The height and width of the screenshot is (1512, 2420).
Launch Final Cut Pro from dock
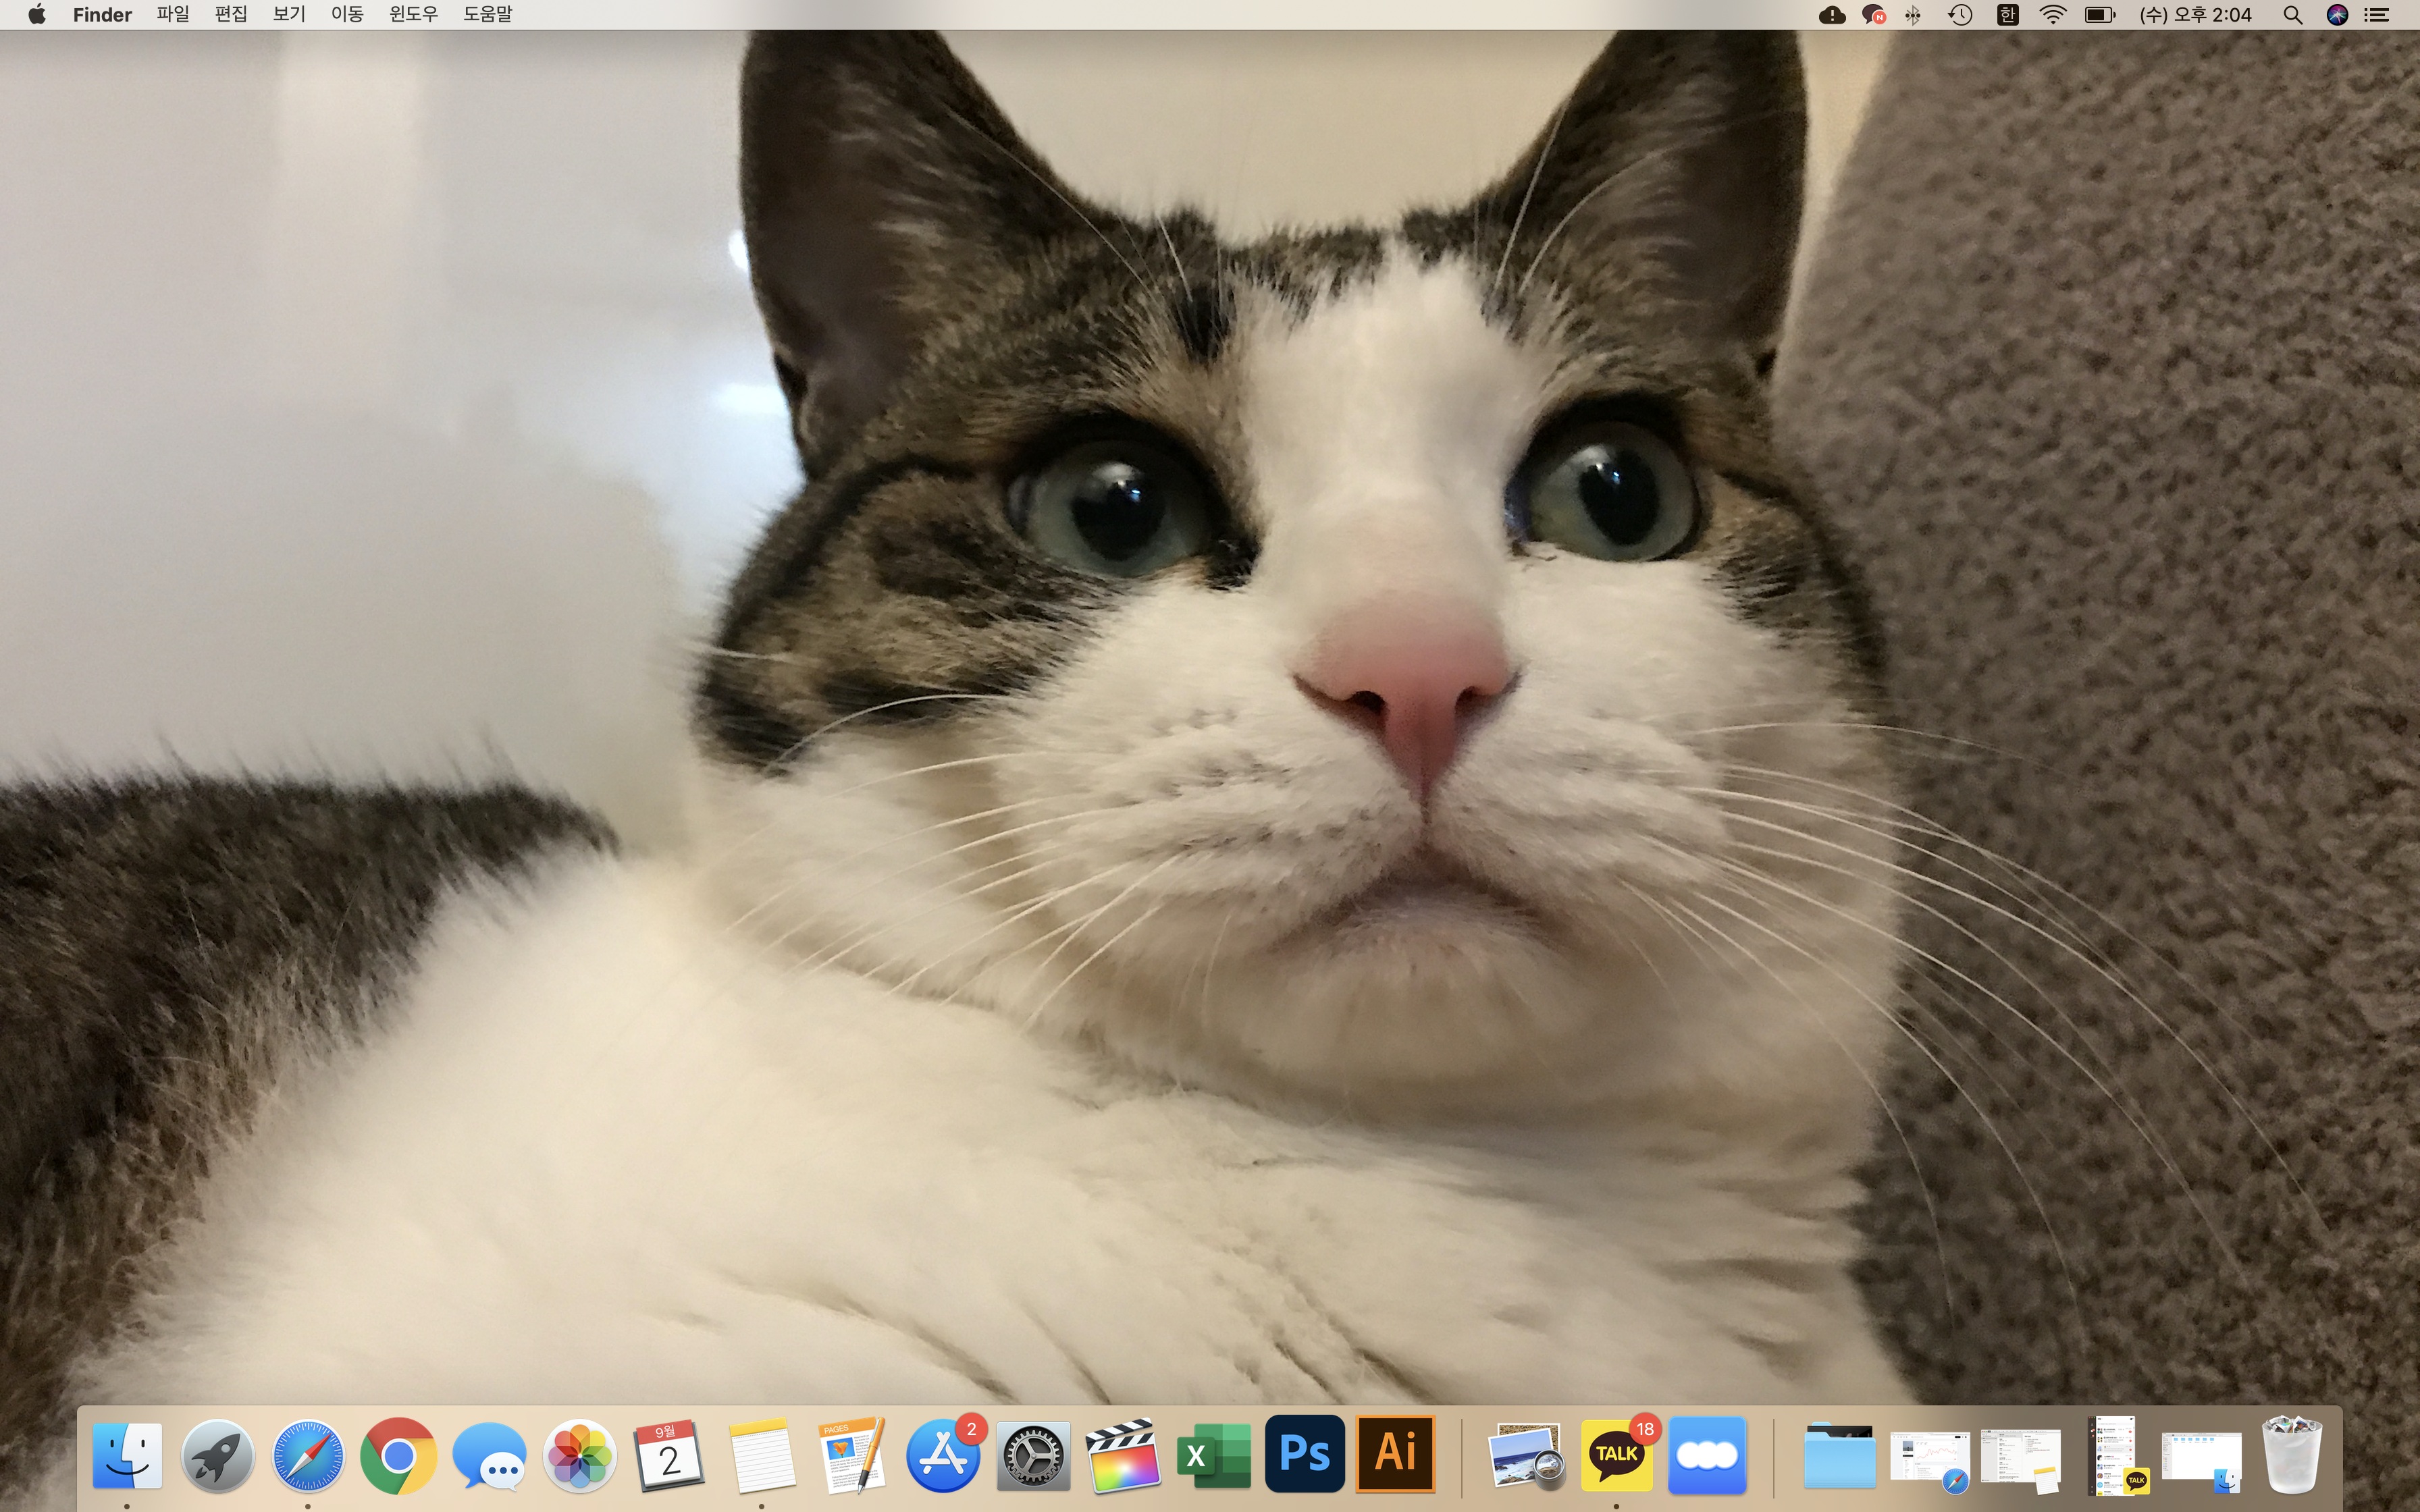click(x=1123, y=1456)
